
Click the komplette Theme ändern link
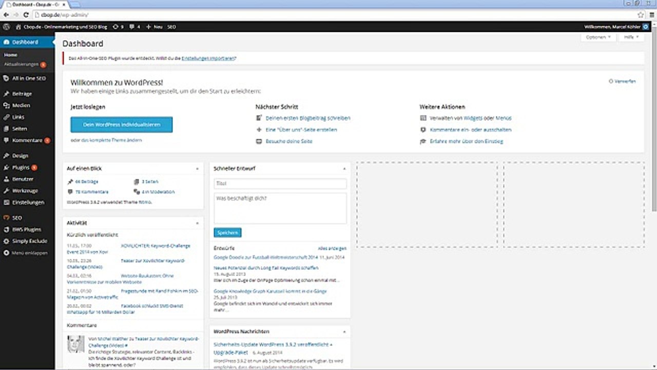pyautogui.click(x=111, y=140)
